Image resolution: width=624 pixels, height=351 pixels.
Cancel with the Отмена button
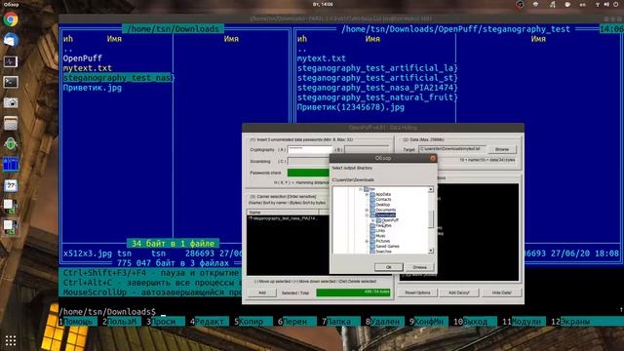(419, 267)
